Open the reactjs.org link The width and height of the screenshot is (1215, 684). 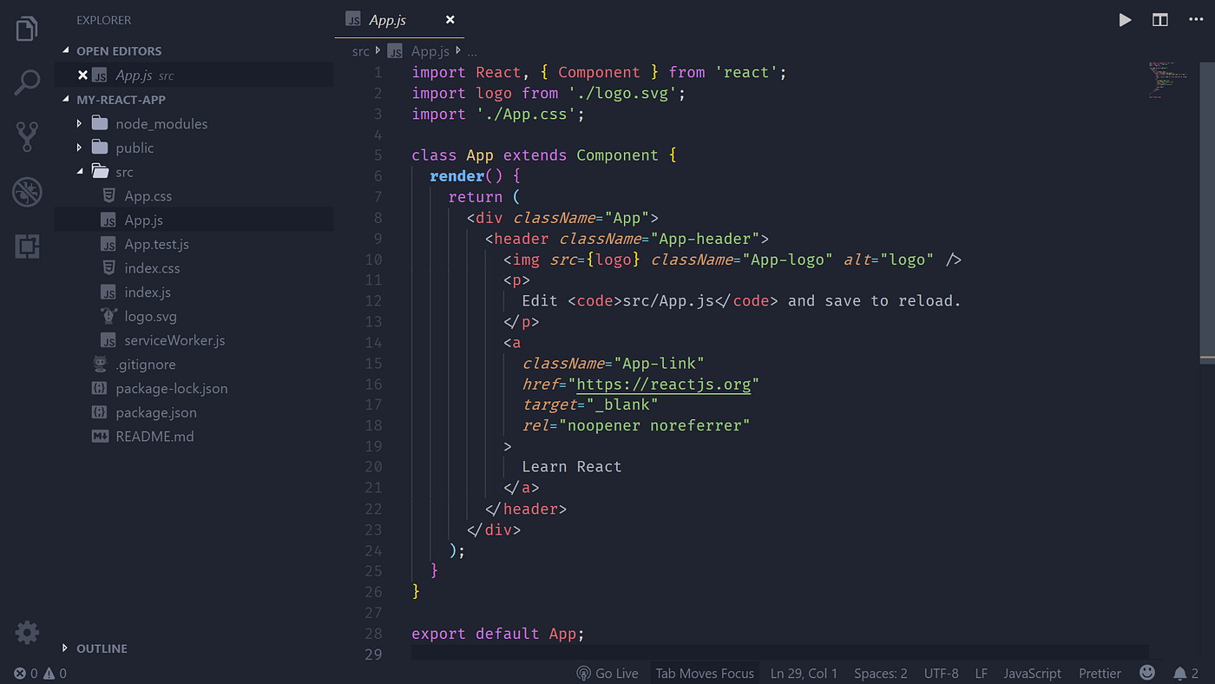coord(665,384)
